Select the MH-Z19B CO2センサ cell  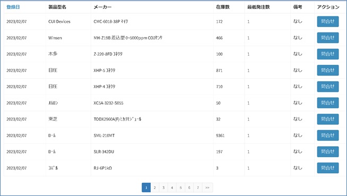click(x=128, y=38)
